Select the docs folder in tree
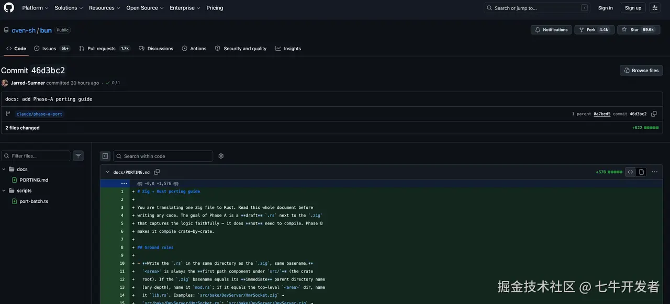Viewport: 670px width, 304px height. pos(22,170)
